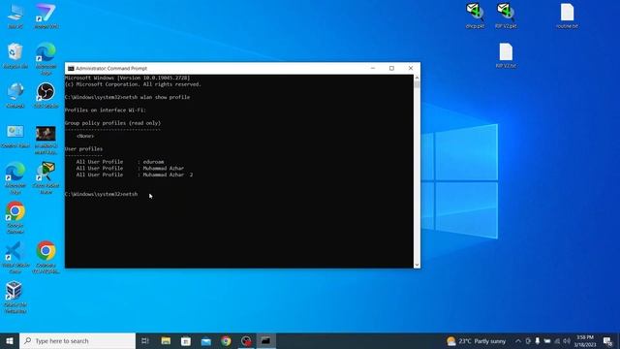
Task: Open the OBS Studio desktop shortcut
Action: point(46,95)
